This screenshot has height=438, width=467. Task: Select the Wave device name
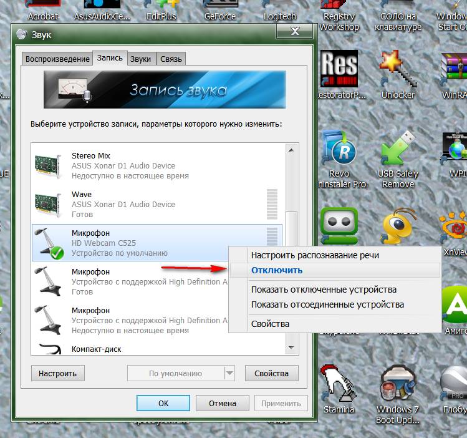[x=82, y=194]
